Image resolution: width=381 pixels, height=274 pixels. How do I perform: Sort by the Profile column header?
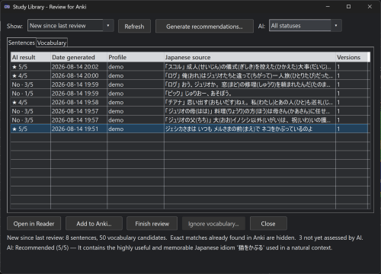pyautogui.click(x=136, y=57)
